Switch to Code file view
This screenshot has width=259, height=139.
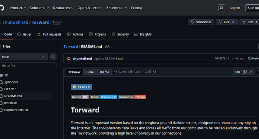coord(90,72)
